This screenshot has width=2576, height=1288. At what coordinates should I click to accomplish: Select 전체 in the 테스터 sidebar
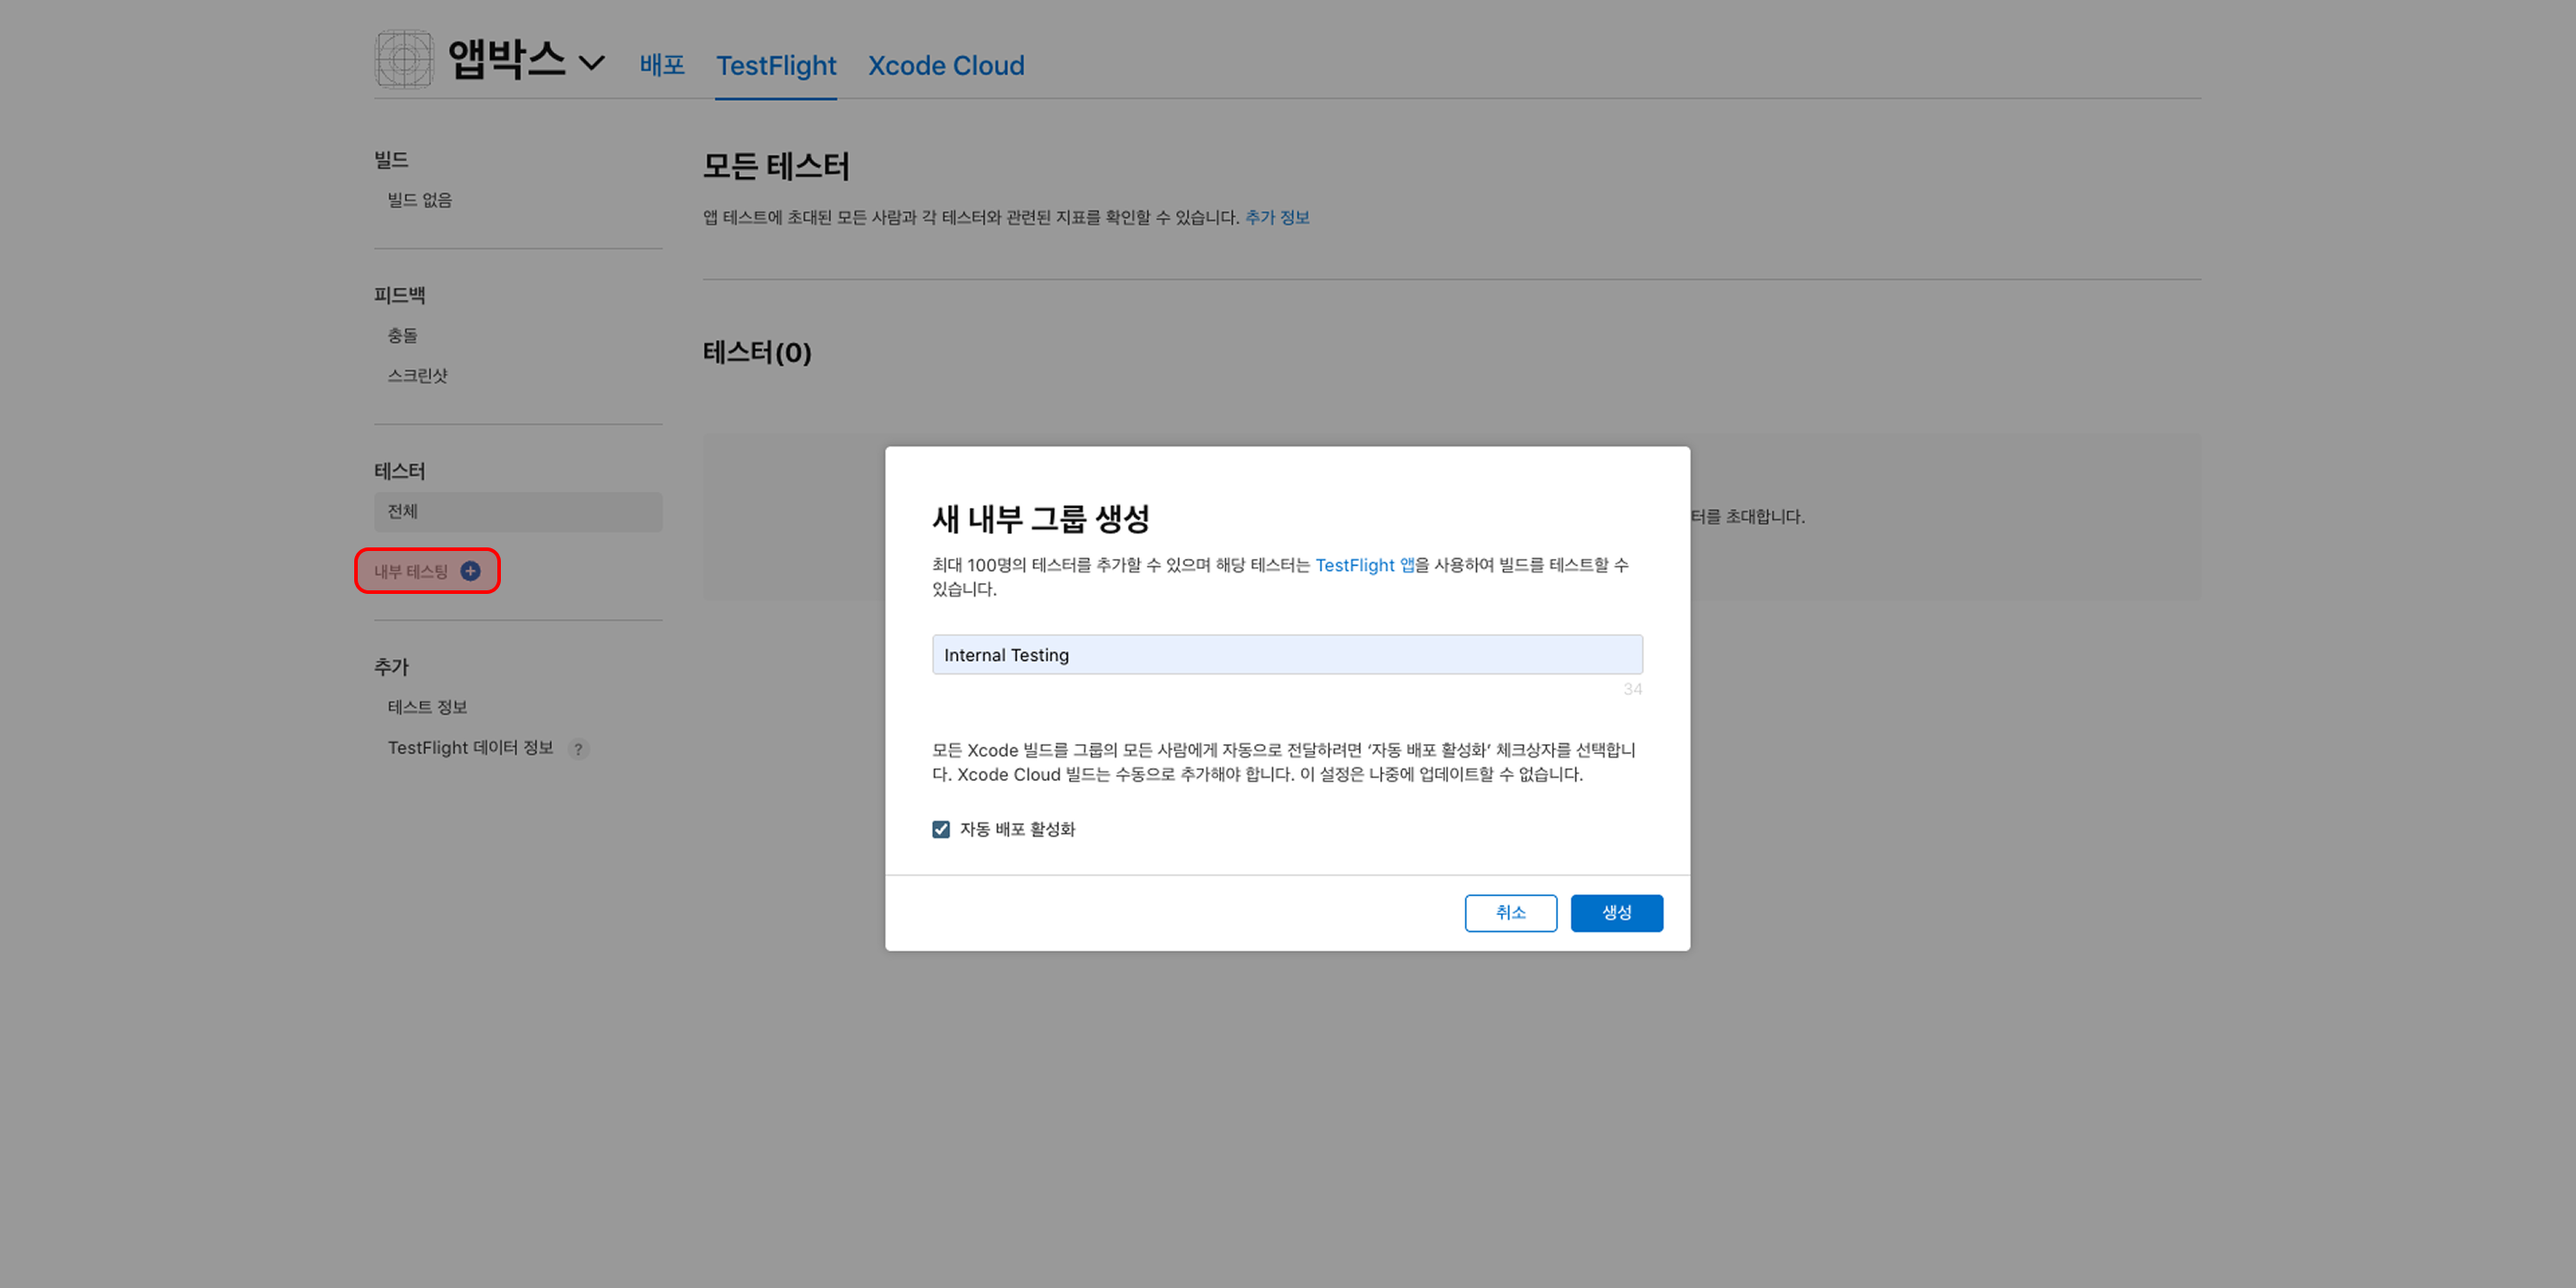click(518, 512)
